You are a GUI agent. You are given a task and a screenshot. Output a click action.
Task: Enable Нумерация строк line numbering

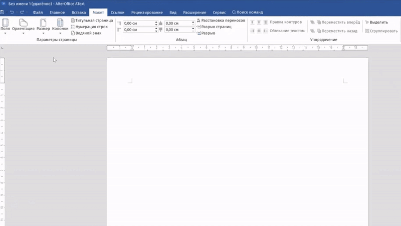[x=89, y=27]
